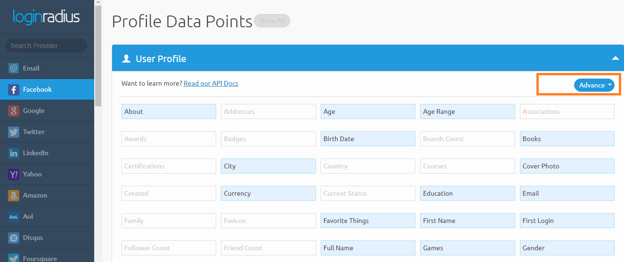624x262 pixels.
Task: Select Google in the sidebar
Action: (x=47, y=111)
